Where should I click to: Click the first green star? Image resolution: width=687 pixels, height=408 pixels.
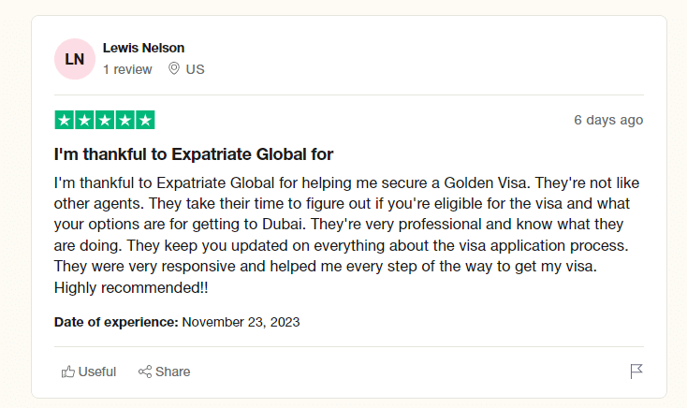click(x=65, y=120)
